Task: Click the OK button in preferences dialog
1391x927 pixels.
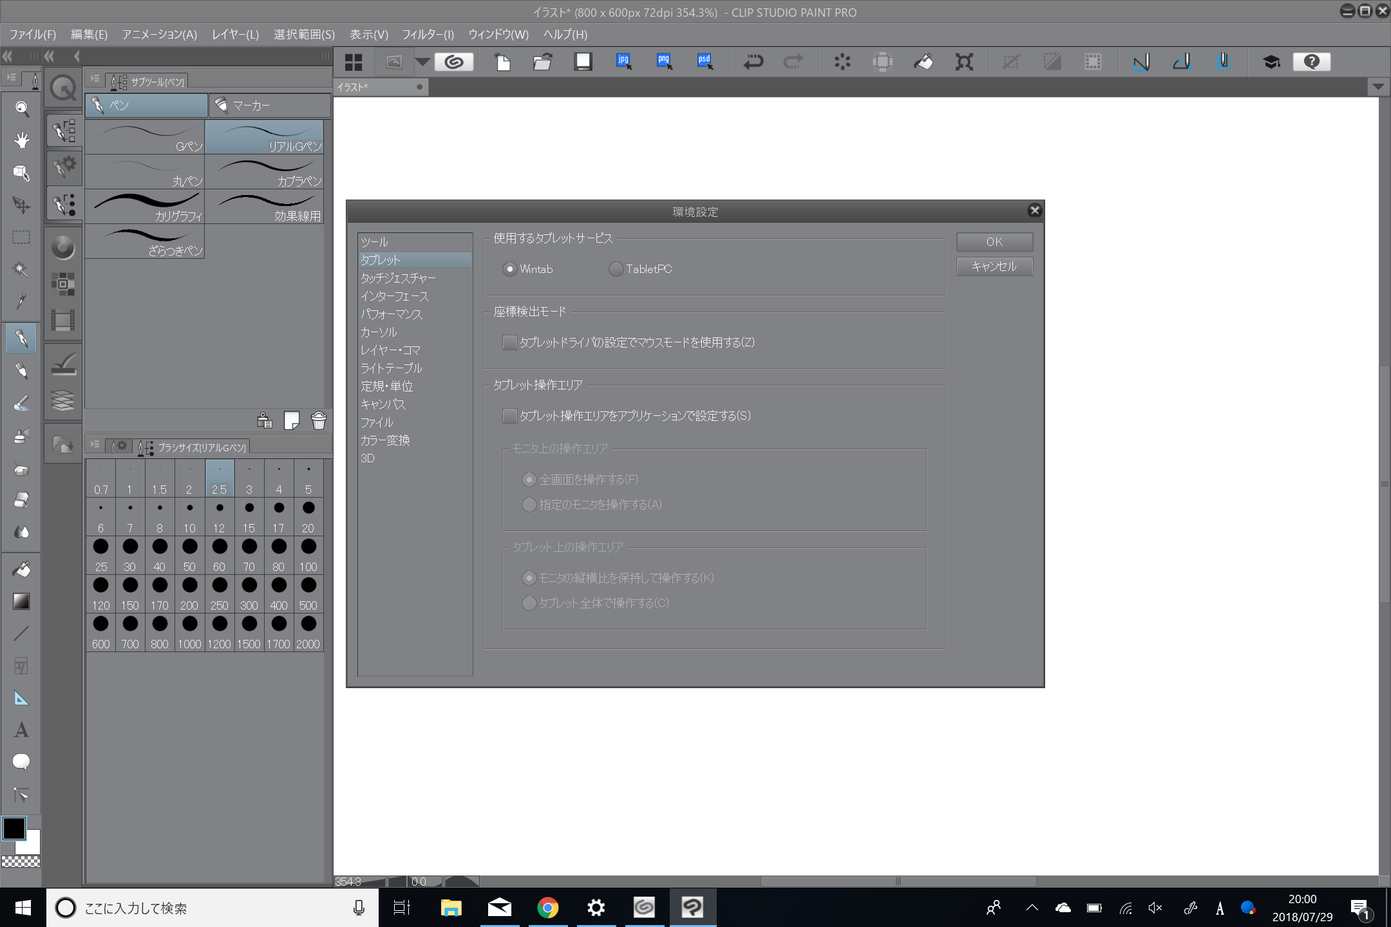Action: [994, 242]
